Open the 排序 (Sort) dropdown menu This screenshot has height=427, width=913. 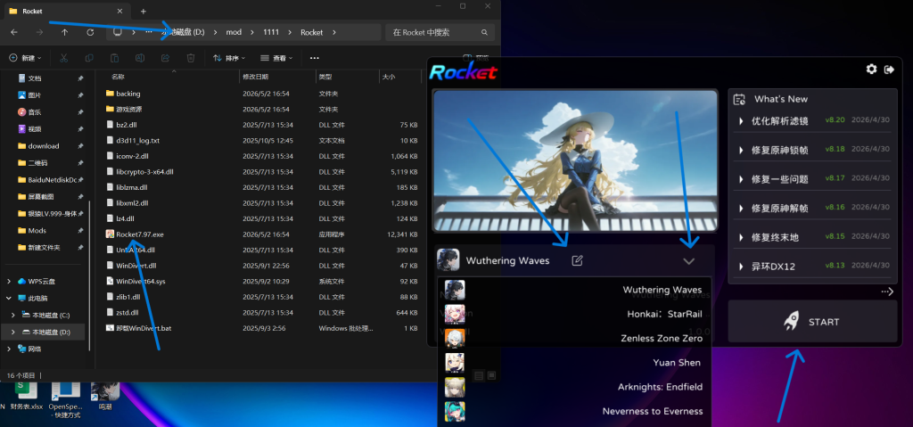point(229,58)
